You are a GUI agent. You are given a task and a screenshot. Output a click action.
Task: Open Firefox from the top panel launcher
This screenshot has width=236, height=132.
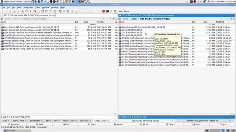coord(36,1)
